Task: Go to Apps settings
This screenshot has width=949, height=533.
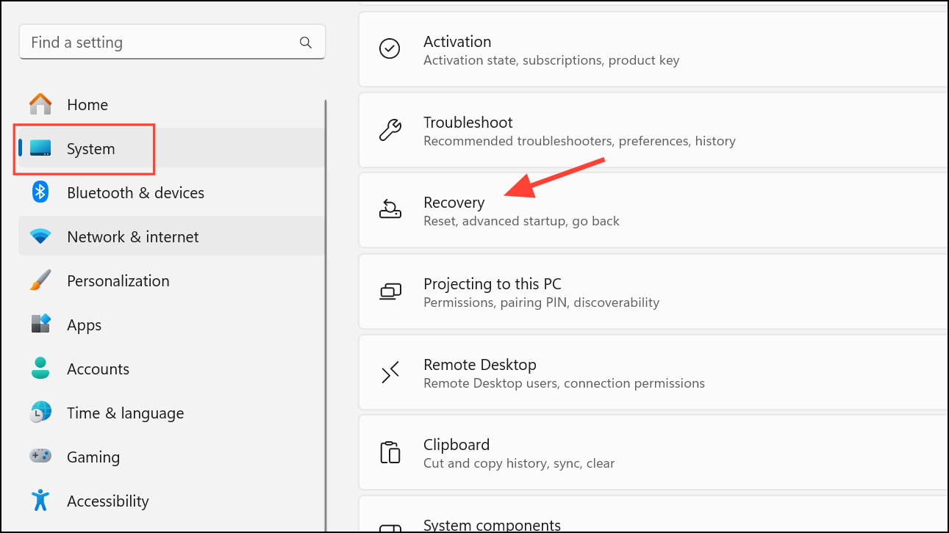Action: (x=83, y=324)
